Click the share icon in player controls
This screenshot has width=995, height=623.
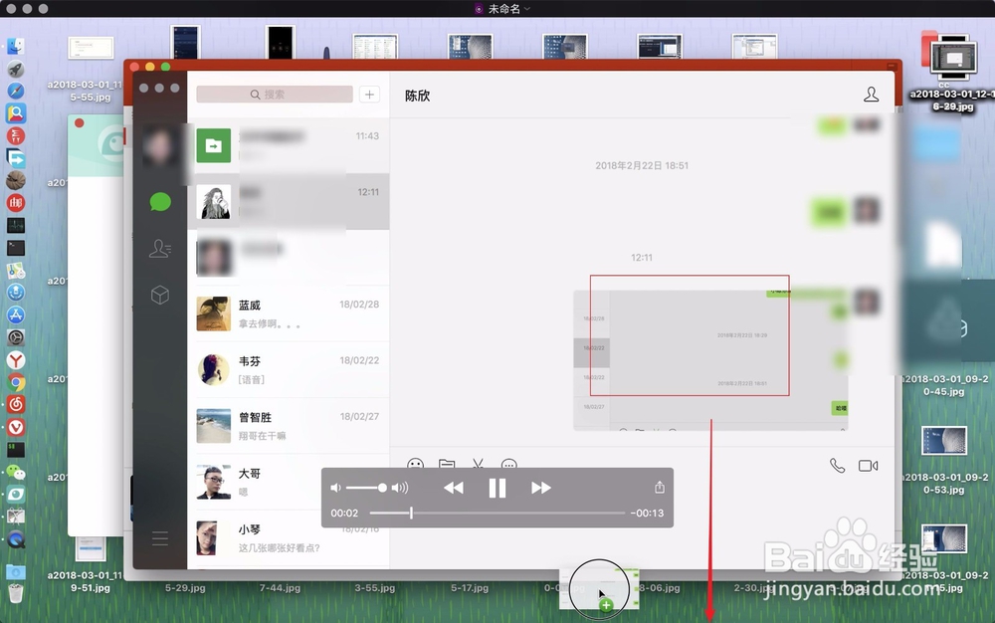point(660,488)
